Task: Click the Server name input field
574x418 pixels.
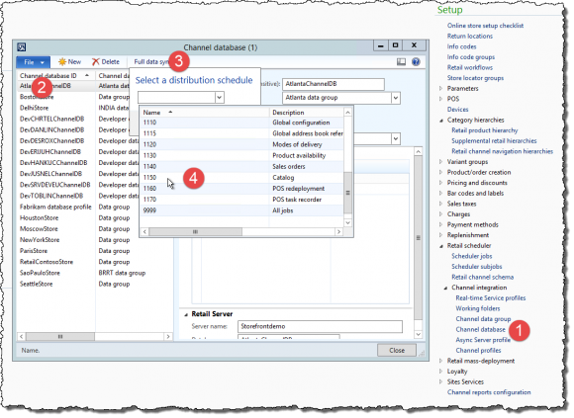Action: (320, 326)
